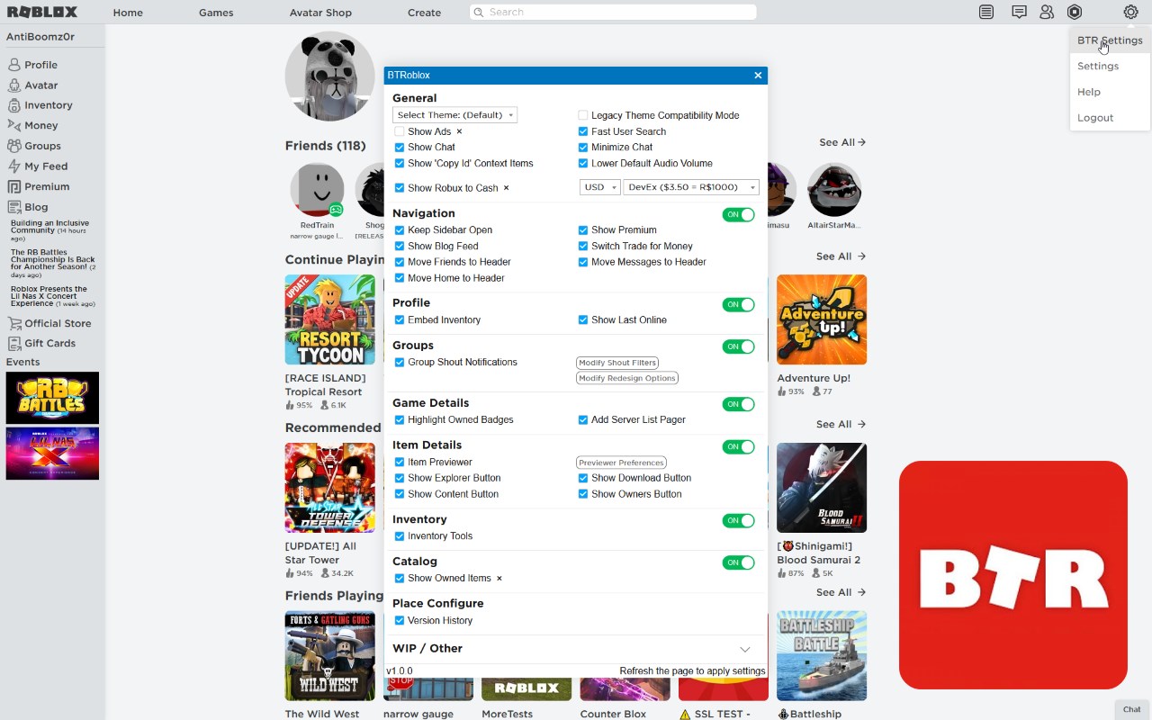
Task: Click the search magnifier icon
Action: pos(480,12)
